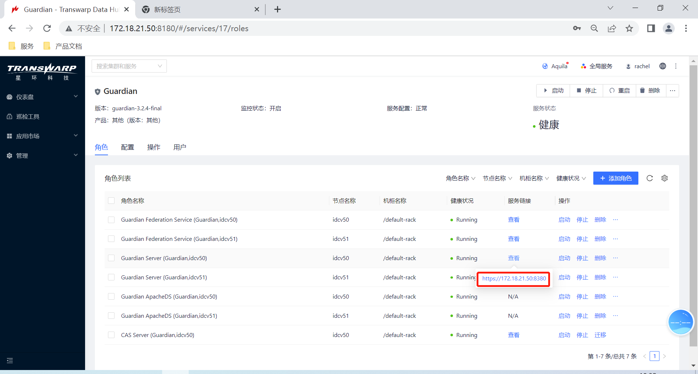Open the browser side panel

[651, 28]
